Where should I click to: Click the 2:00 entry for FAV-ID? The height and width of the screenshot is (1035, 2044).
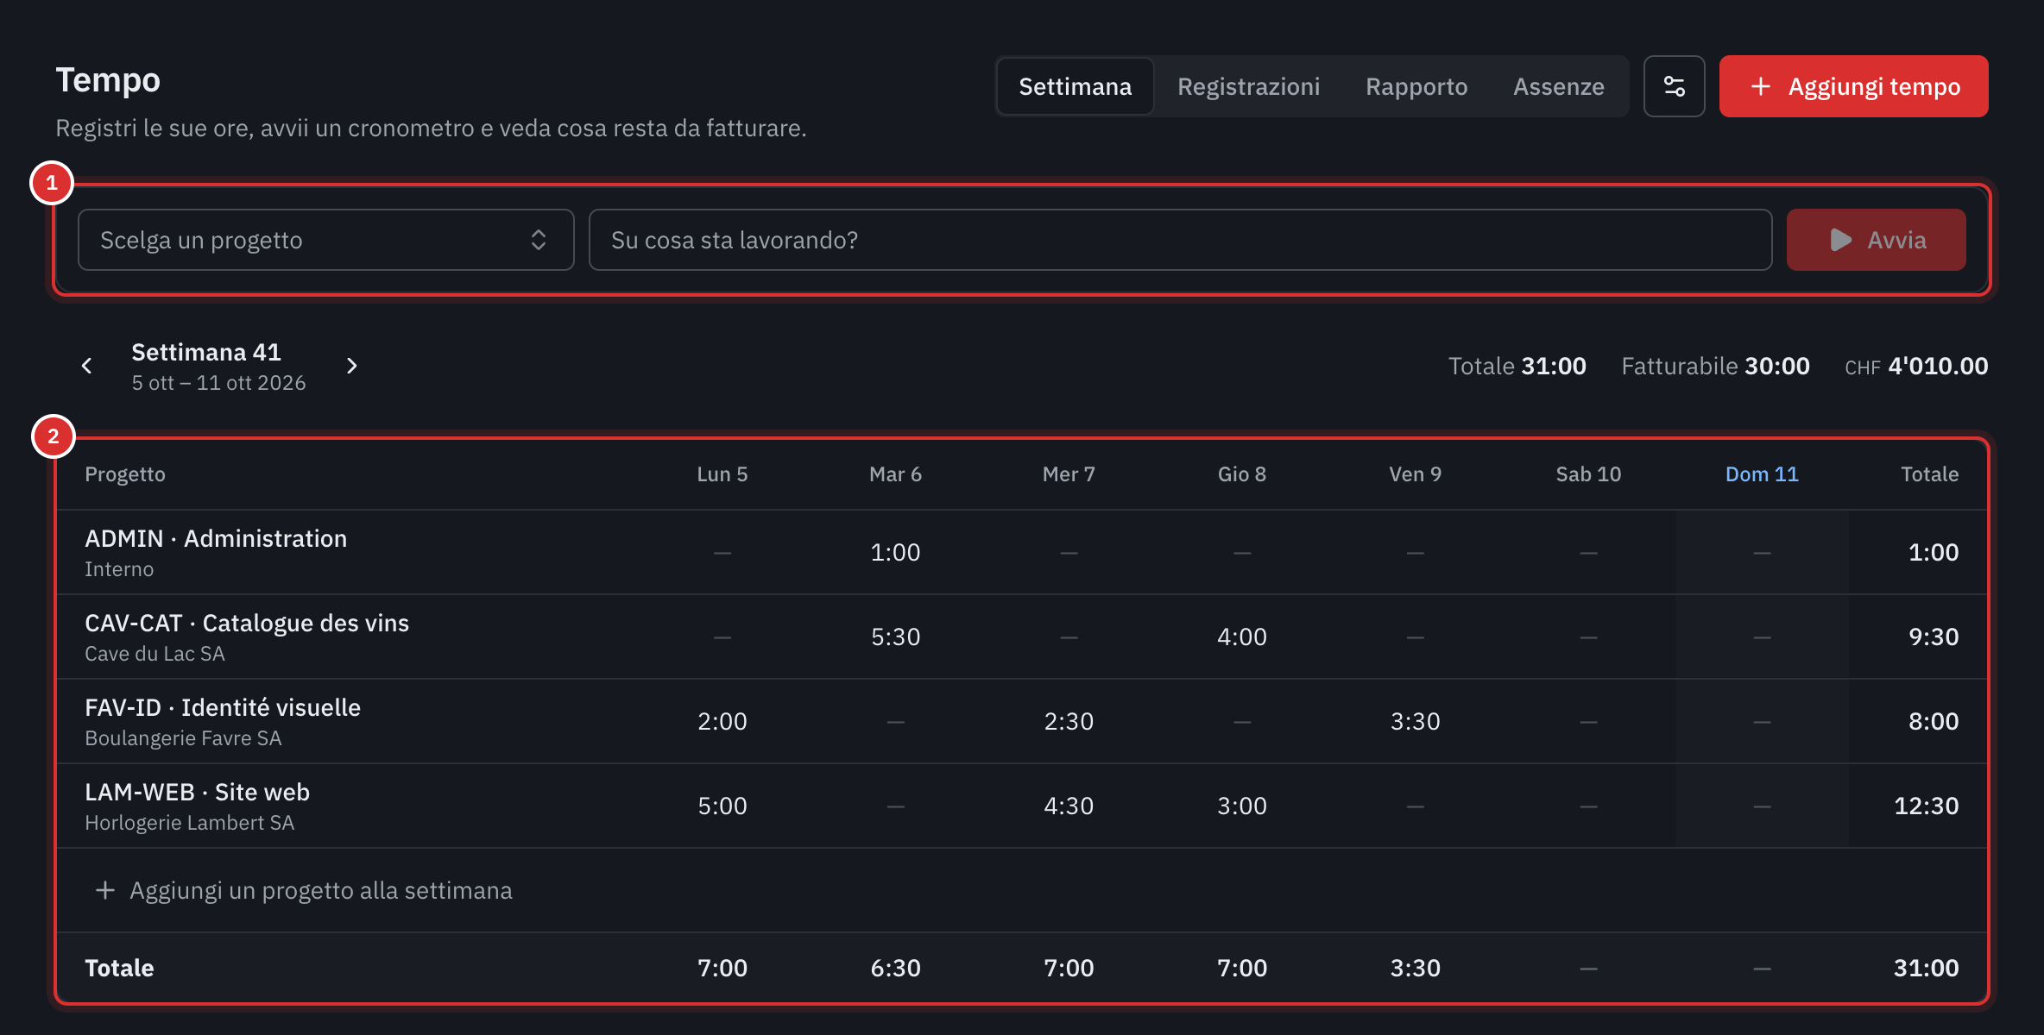coord(722,721)
